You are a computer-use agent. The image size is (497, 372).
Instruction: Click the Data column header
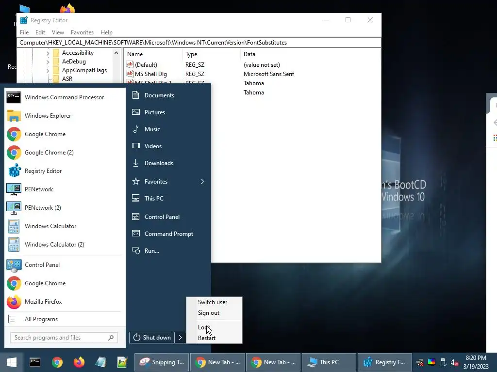coord(310,54)
